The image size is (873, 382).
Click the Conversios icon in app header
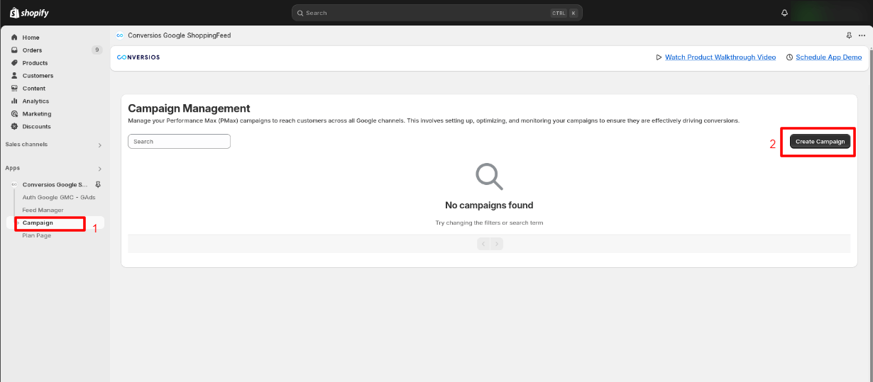[x=120, y=35]
